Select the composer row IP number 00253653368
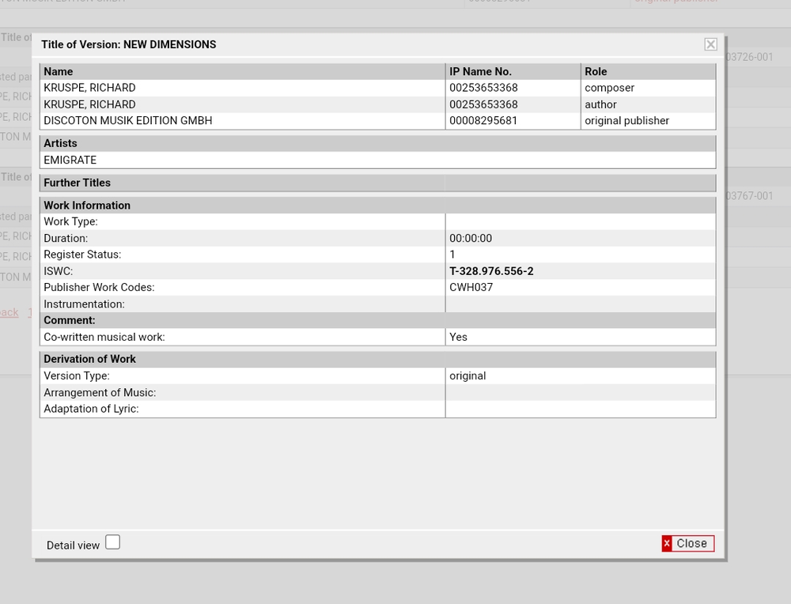 pos(483,88)
